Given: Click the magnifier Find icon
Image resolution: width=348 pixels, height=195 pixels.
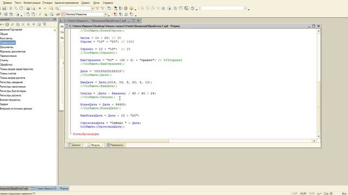Looking at the screenshot, I should click(57, 9).
